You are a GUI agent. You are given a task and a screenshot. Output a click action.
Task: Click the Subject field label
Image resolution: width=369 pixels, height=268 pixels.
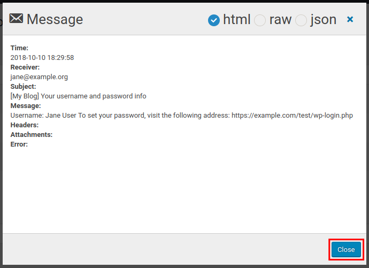coord(24,86)
